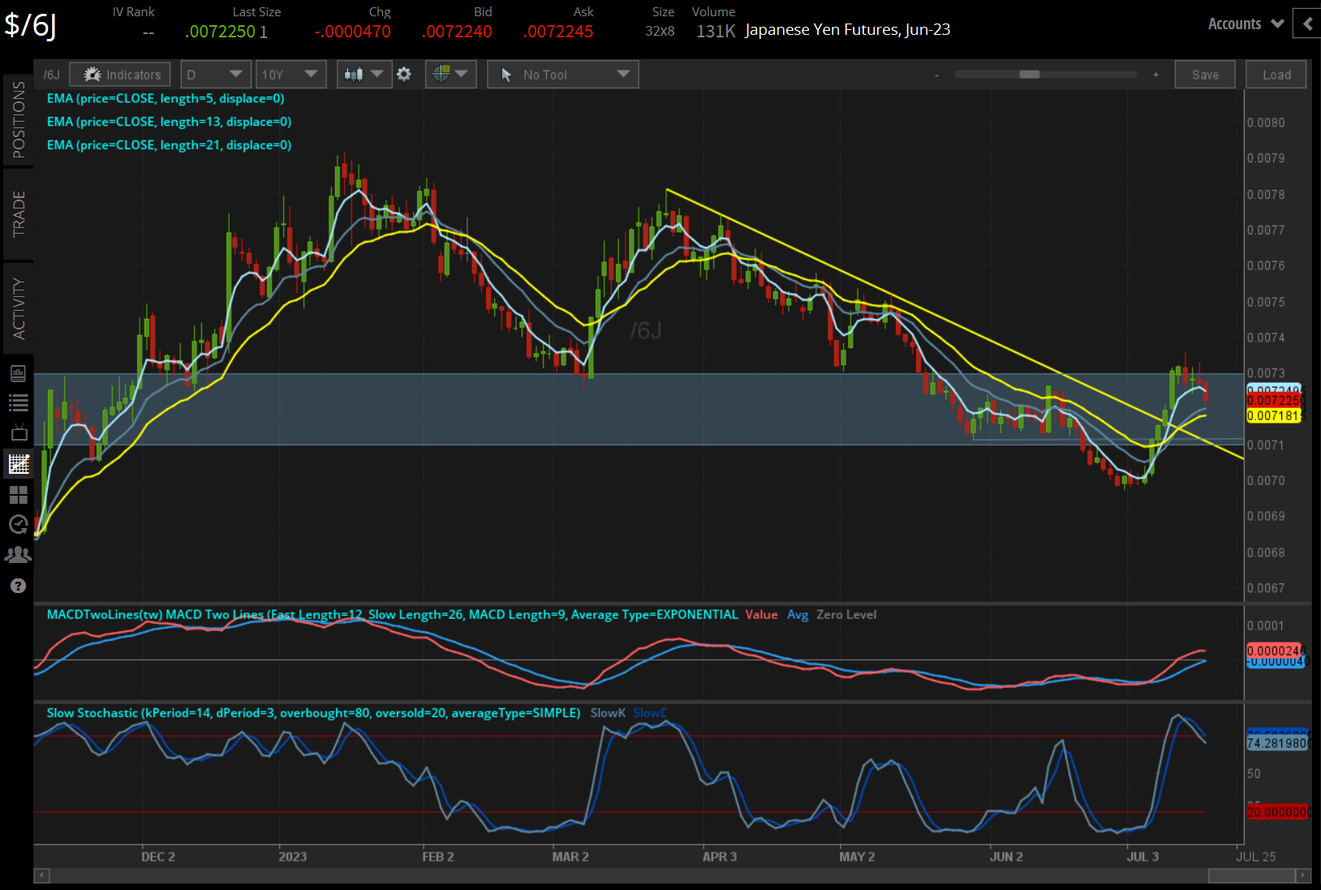Viewport: 1321px width, 890px height.
Task: Click the history clock icon in sidebar
Action: [18, 525]
